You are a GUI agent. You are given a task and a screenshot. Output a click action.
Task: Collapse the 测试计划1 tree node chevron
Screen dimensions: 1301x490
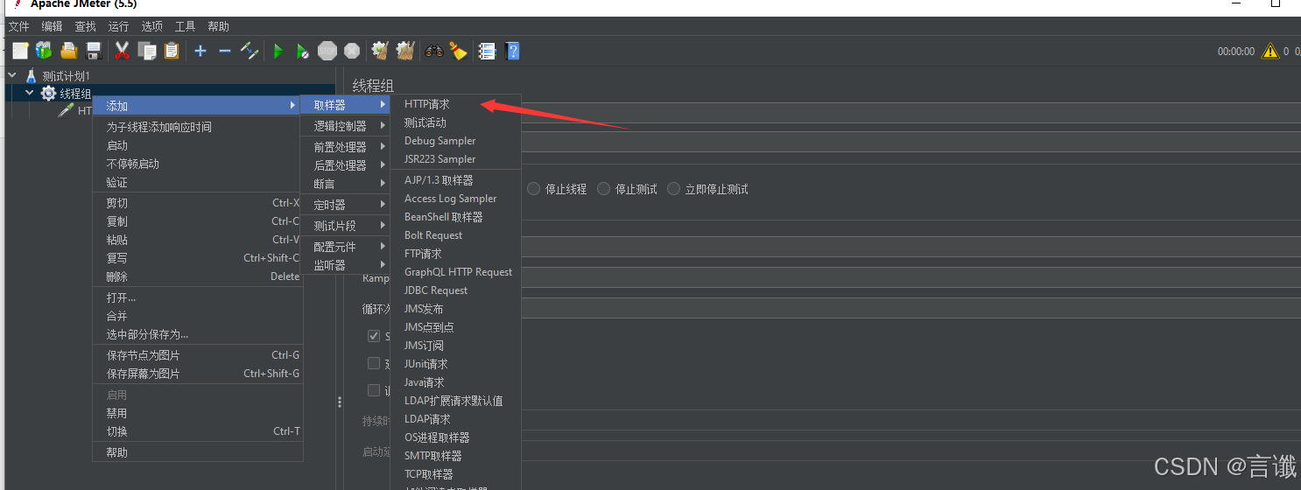coord(12,75)
